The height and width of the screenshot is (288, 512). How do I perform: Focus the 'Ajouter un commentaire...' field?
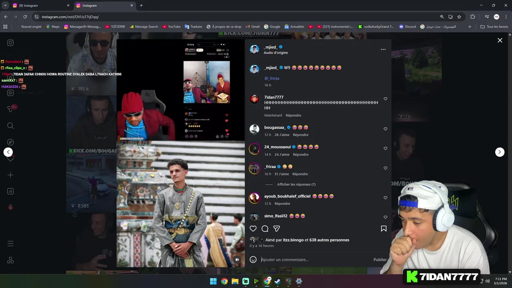[316, 260]
